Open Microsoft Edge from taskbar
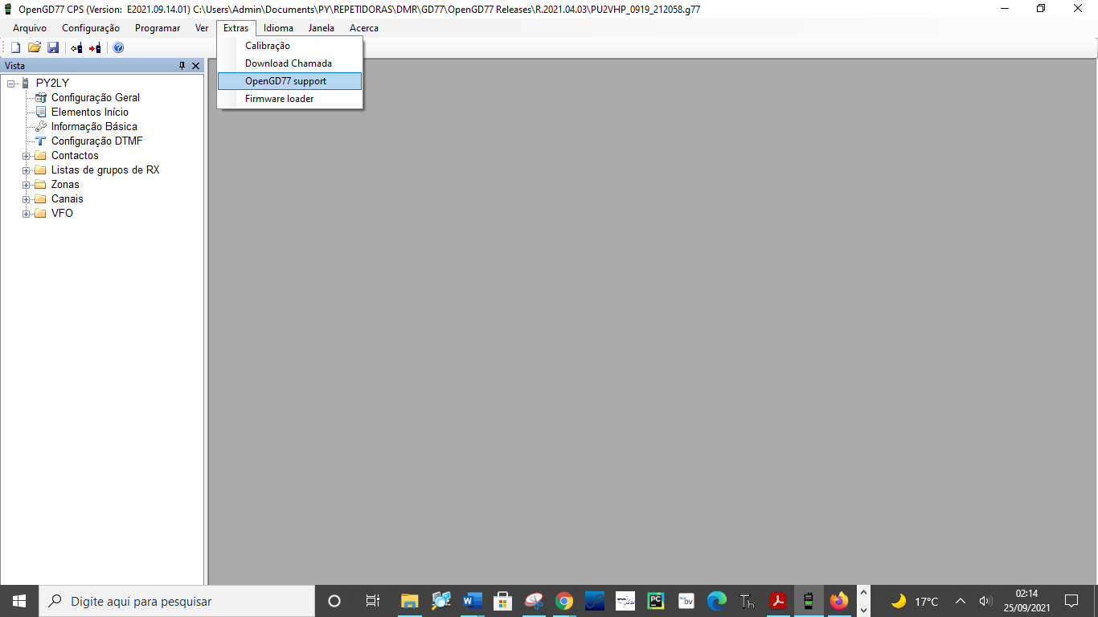Image resolution: width=1098 pixels, height=617 pixels. coord(717,601)
